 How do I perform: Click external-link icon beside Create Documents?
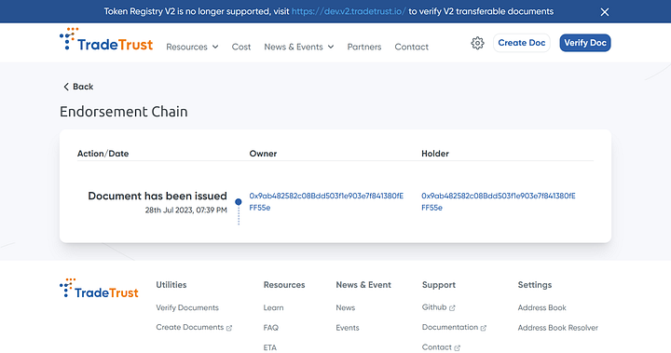[x=229, y=328]
